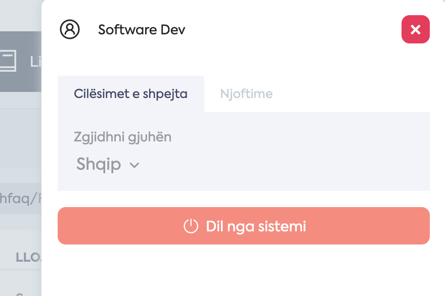Click the Zgjidhni gjuhën label
The width and height of the screenshot is (445, 296).
[x=122, y=137]
